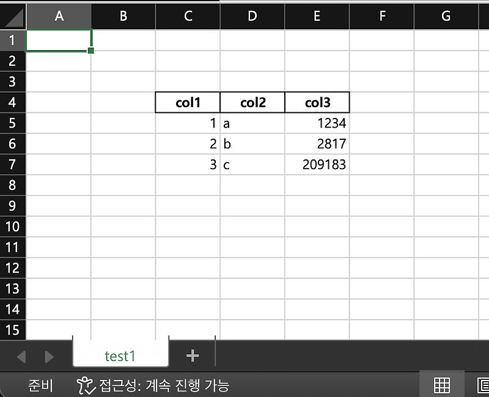The image size is (489, 397).
Task: Select the cell containing 209183
Action: coord(317,164)
